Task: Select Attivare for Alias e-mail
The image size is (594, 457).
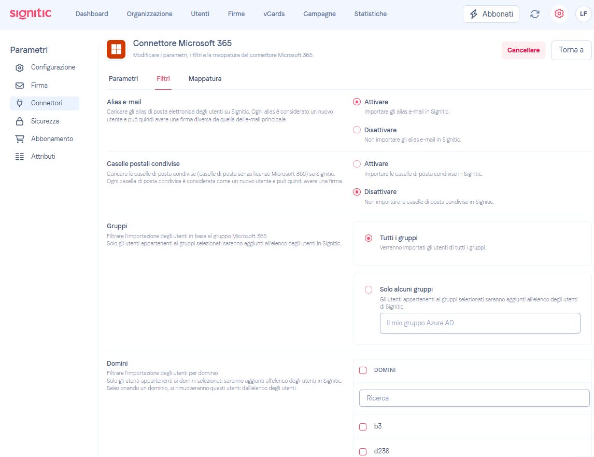Action: click(357, 102)
